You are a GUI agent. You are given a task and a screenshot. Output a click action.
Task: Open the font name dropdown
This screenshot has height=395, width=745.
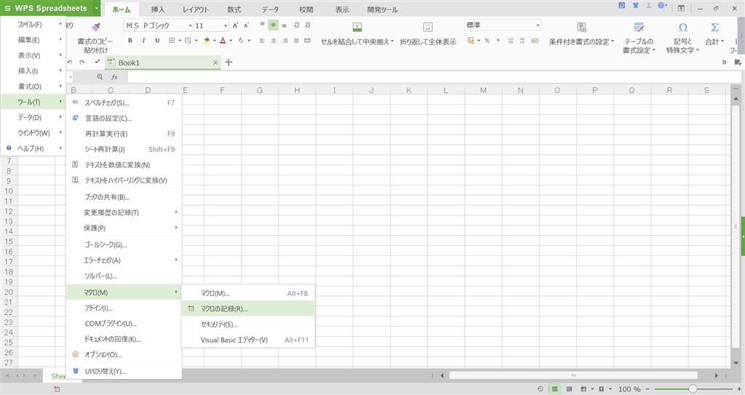[x=190, y=25]
